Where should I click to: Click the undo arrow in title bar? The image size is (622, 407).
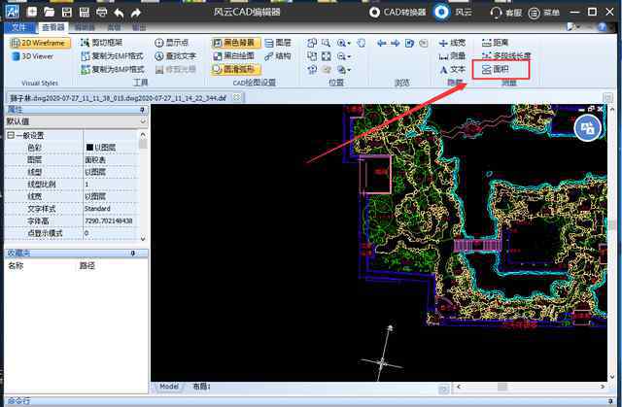pos(120,13)
